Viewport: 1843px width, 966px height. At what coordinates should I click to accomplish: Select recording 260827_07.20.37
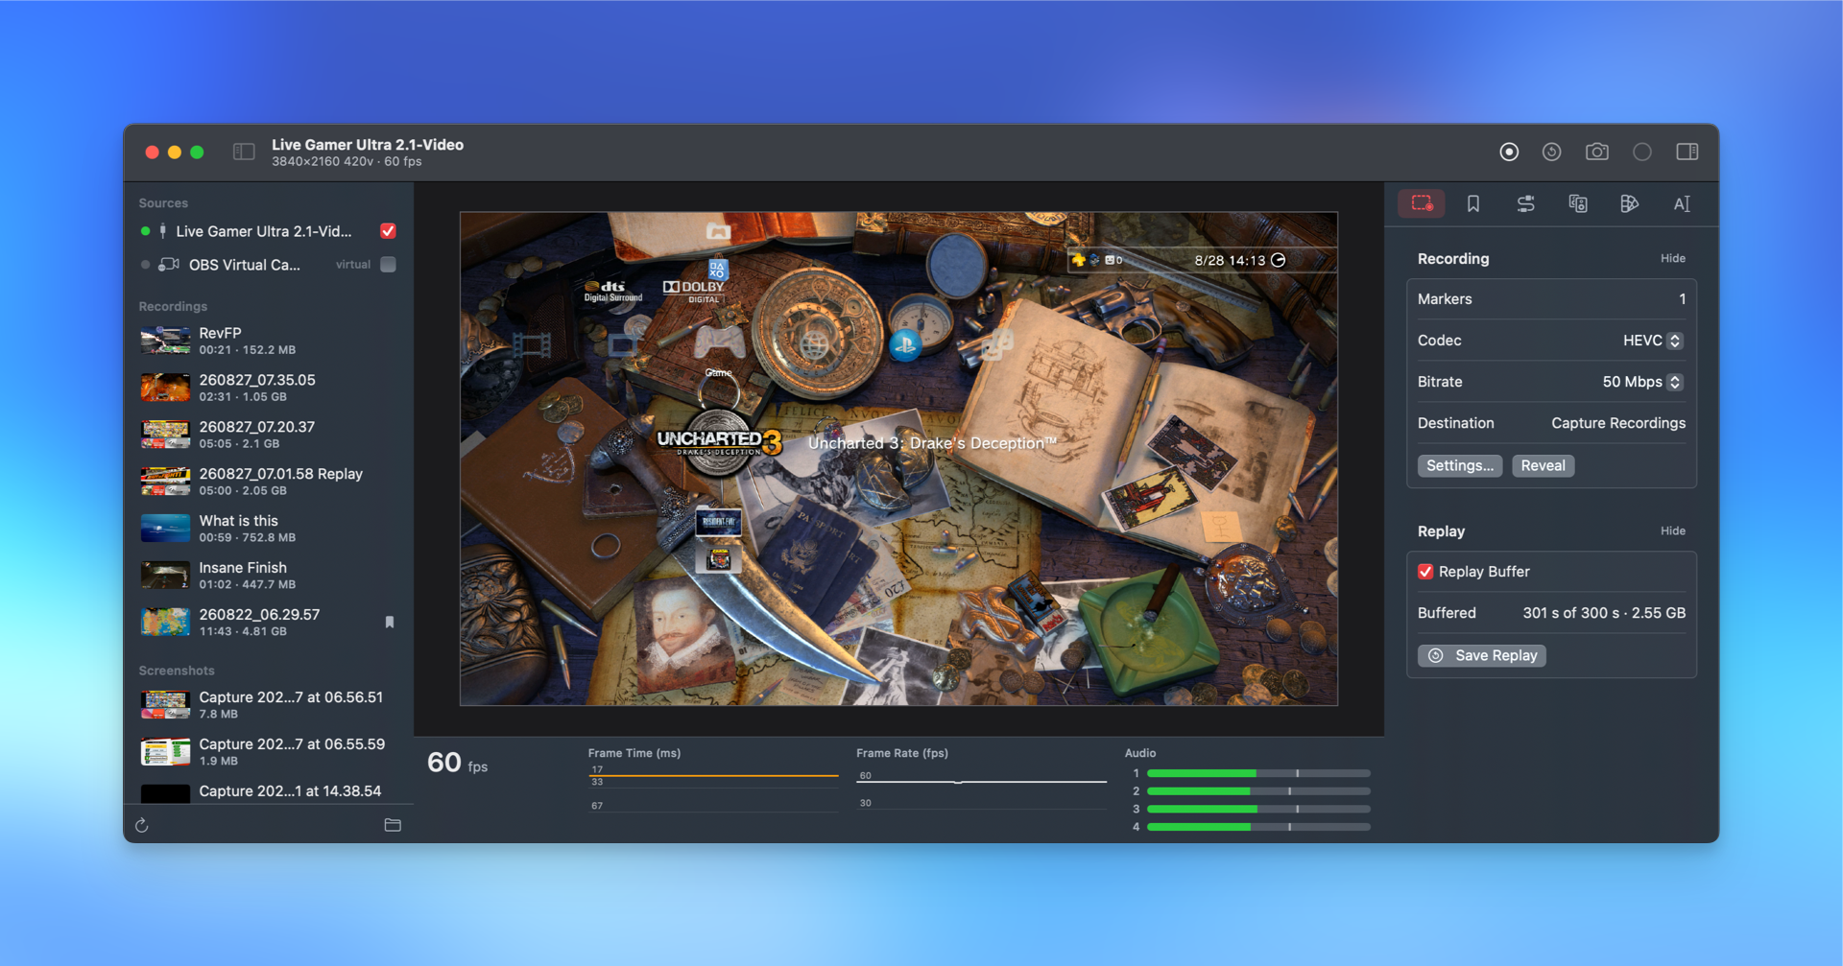(x=269, y=435)
